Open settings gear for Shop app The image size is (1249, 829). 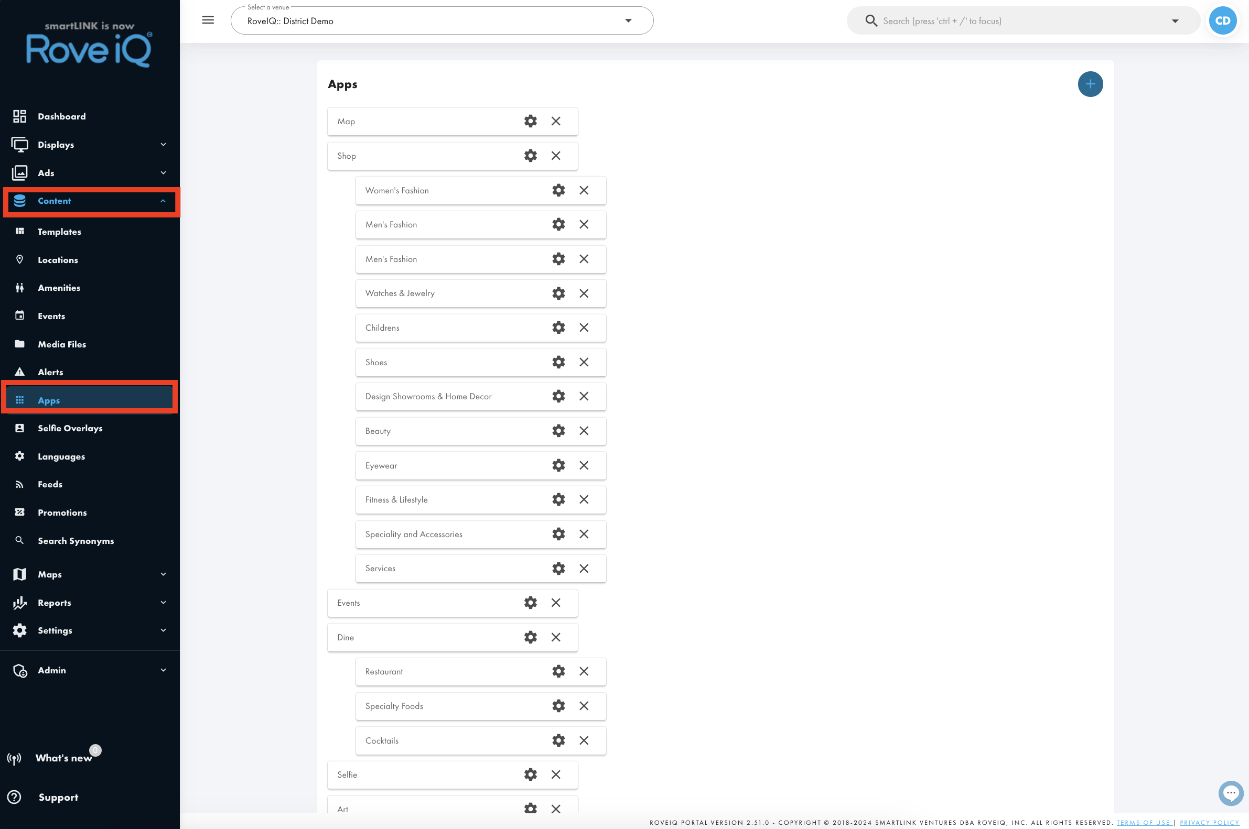pyautogui.click(x=530, y=156)
